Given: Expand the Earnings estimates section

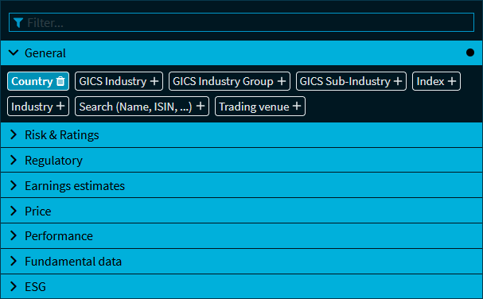Looking at the screenshot, I should 242,185.
